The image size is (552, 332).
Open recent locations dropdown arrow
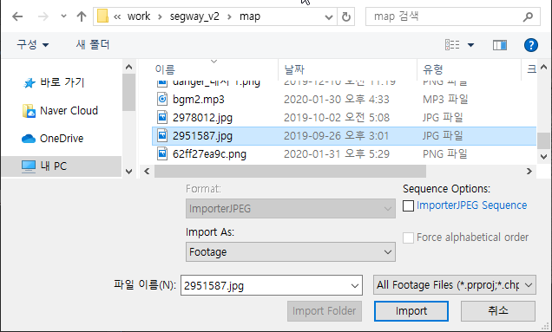(63, 16)
